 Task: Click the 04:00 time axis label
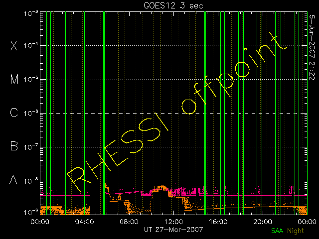click(x=84, y=222)
